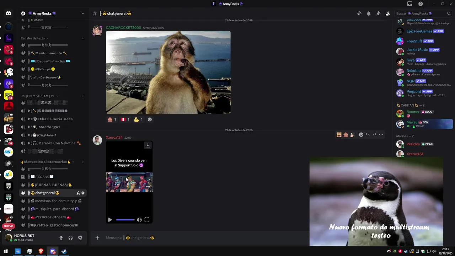Open the Threads icon in channel header
The image size is (455, 256).
tap(359, 14)
